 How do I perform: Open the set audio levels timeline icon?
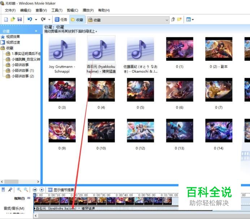pos(3,190)
